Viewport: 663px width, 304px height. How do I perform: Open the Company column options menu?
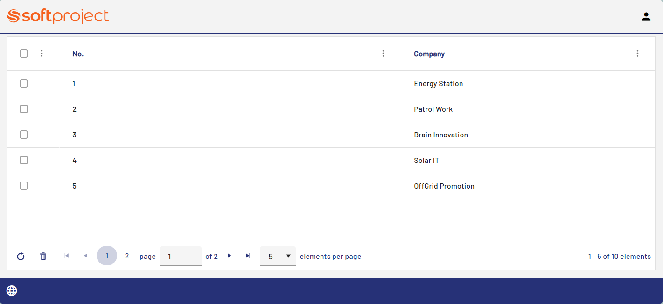[637, 54]
